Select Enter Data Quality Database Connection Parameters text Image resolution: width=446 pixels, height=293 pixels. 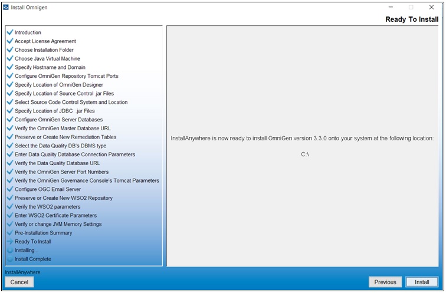tap(75, 154)
